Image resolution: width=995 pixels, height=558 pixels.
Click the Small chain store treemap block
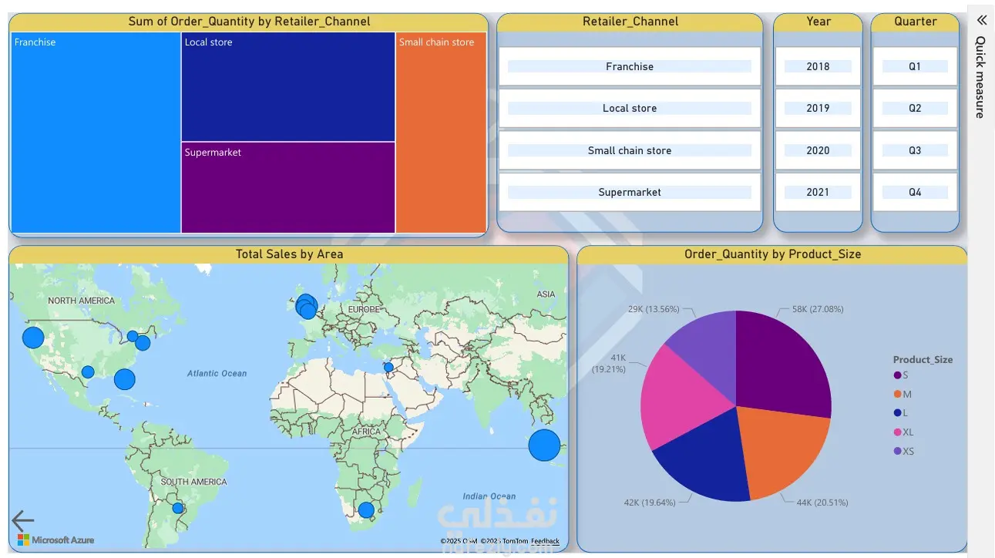441,133
